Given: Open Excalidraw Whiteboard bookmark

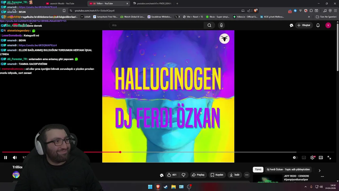Looking at the screenshot, I should (x=159, y=17).
